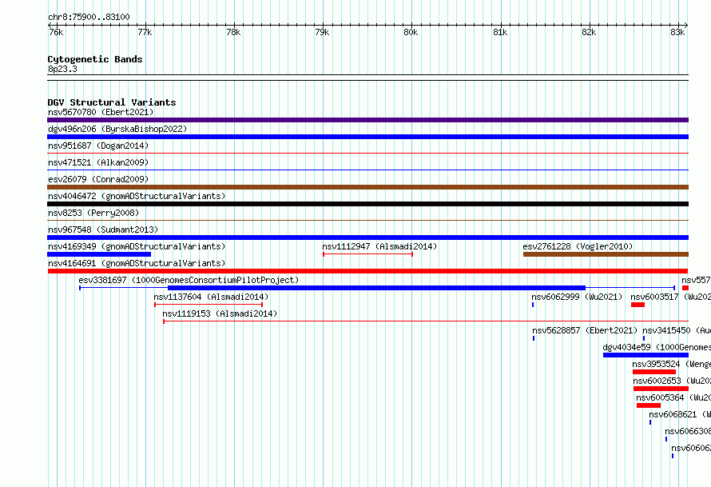Click the DGV Structural Variants track title
This screenshot has height=487, width=711.
pos(112,102)
